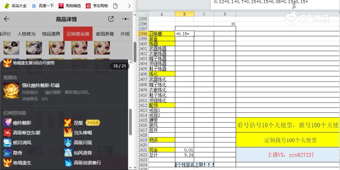The height and width of the screenshot is (170, 340).
Task: Switch to 外观 tab
Action: point(125,34)
